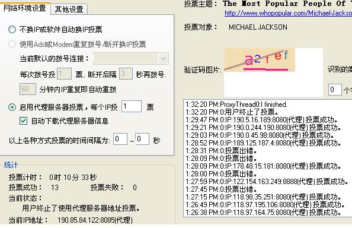Select 不换IP或软件自动换IP投票 radio option
Viewport: 352px width, 228px height.
pos(12,30)
